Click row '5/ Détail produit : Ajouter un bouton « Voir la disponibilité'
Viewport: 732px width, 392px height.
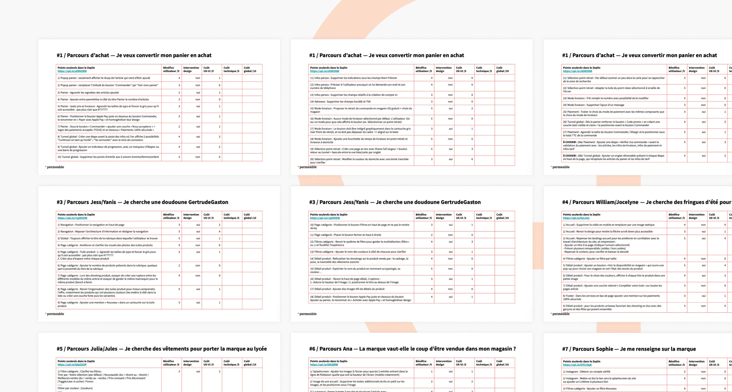(647, 267)
